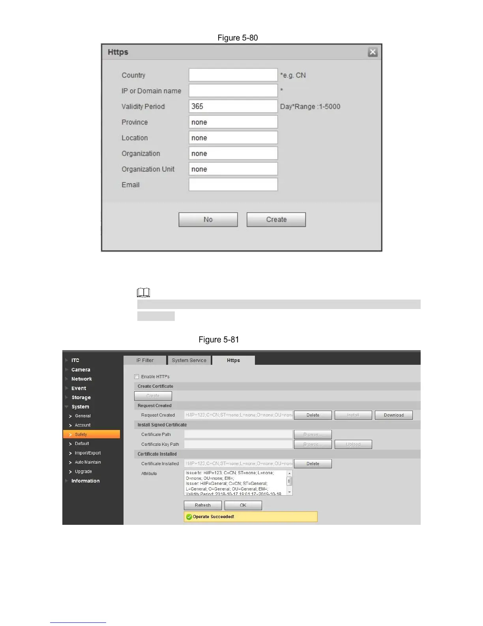
Task: Open Default under System
Action: 82,443
